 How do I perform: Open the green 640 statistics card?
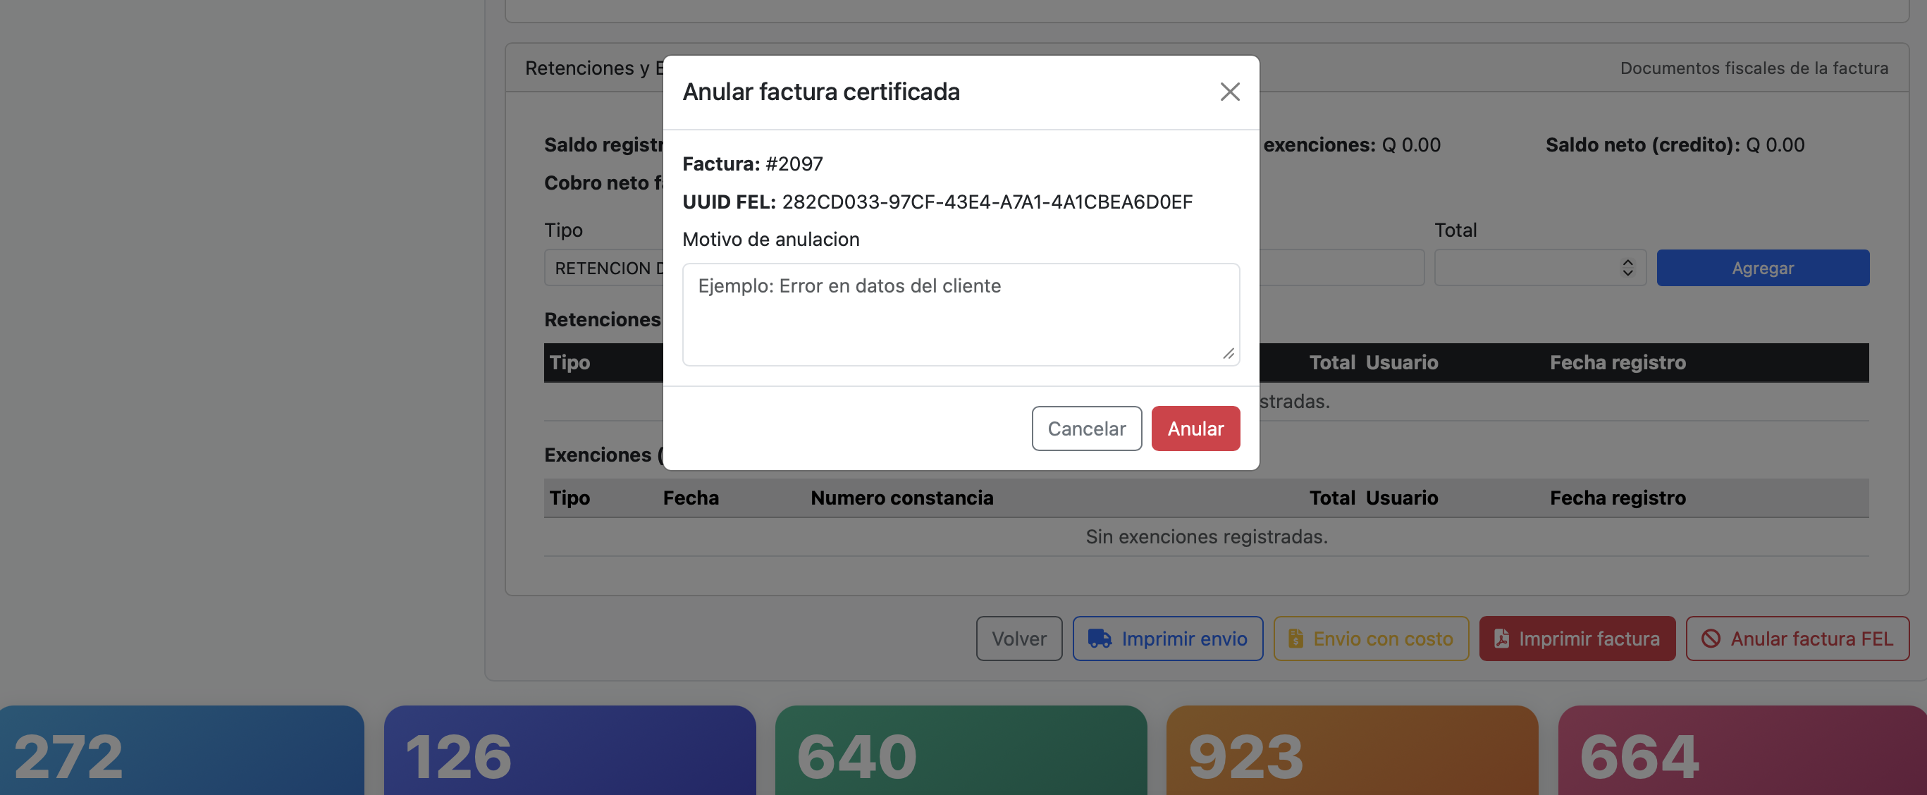(961, 751)
